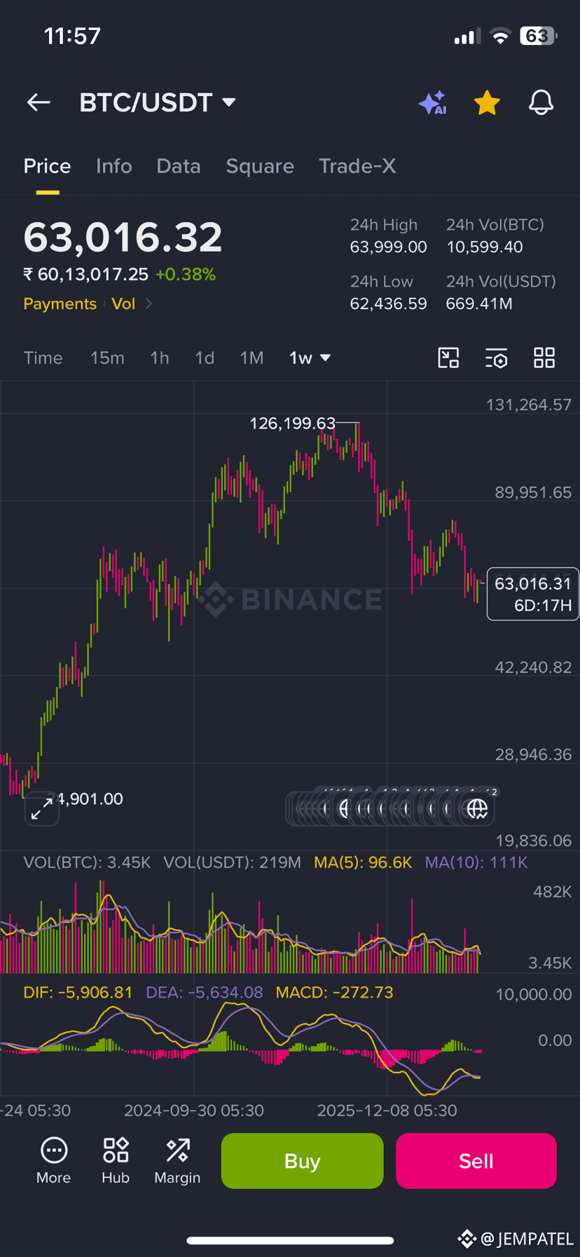The height and width of the screenshot is (1257, 580).
Task: Tap the rupee price ₹ 60,13,017.25
Action: point(86,274)
